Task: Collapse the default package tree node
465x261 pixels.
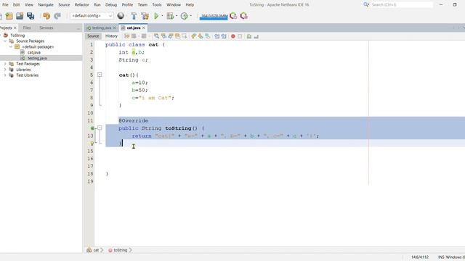Action: 11,46
